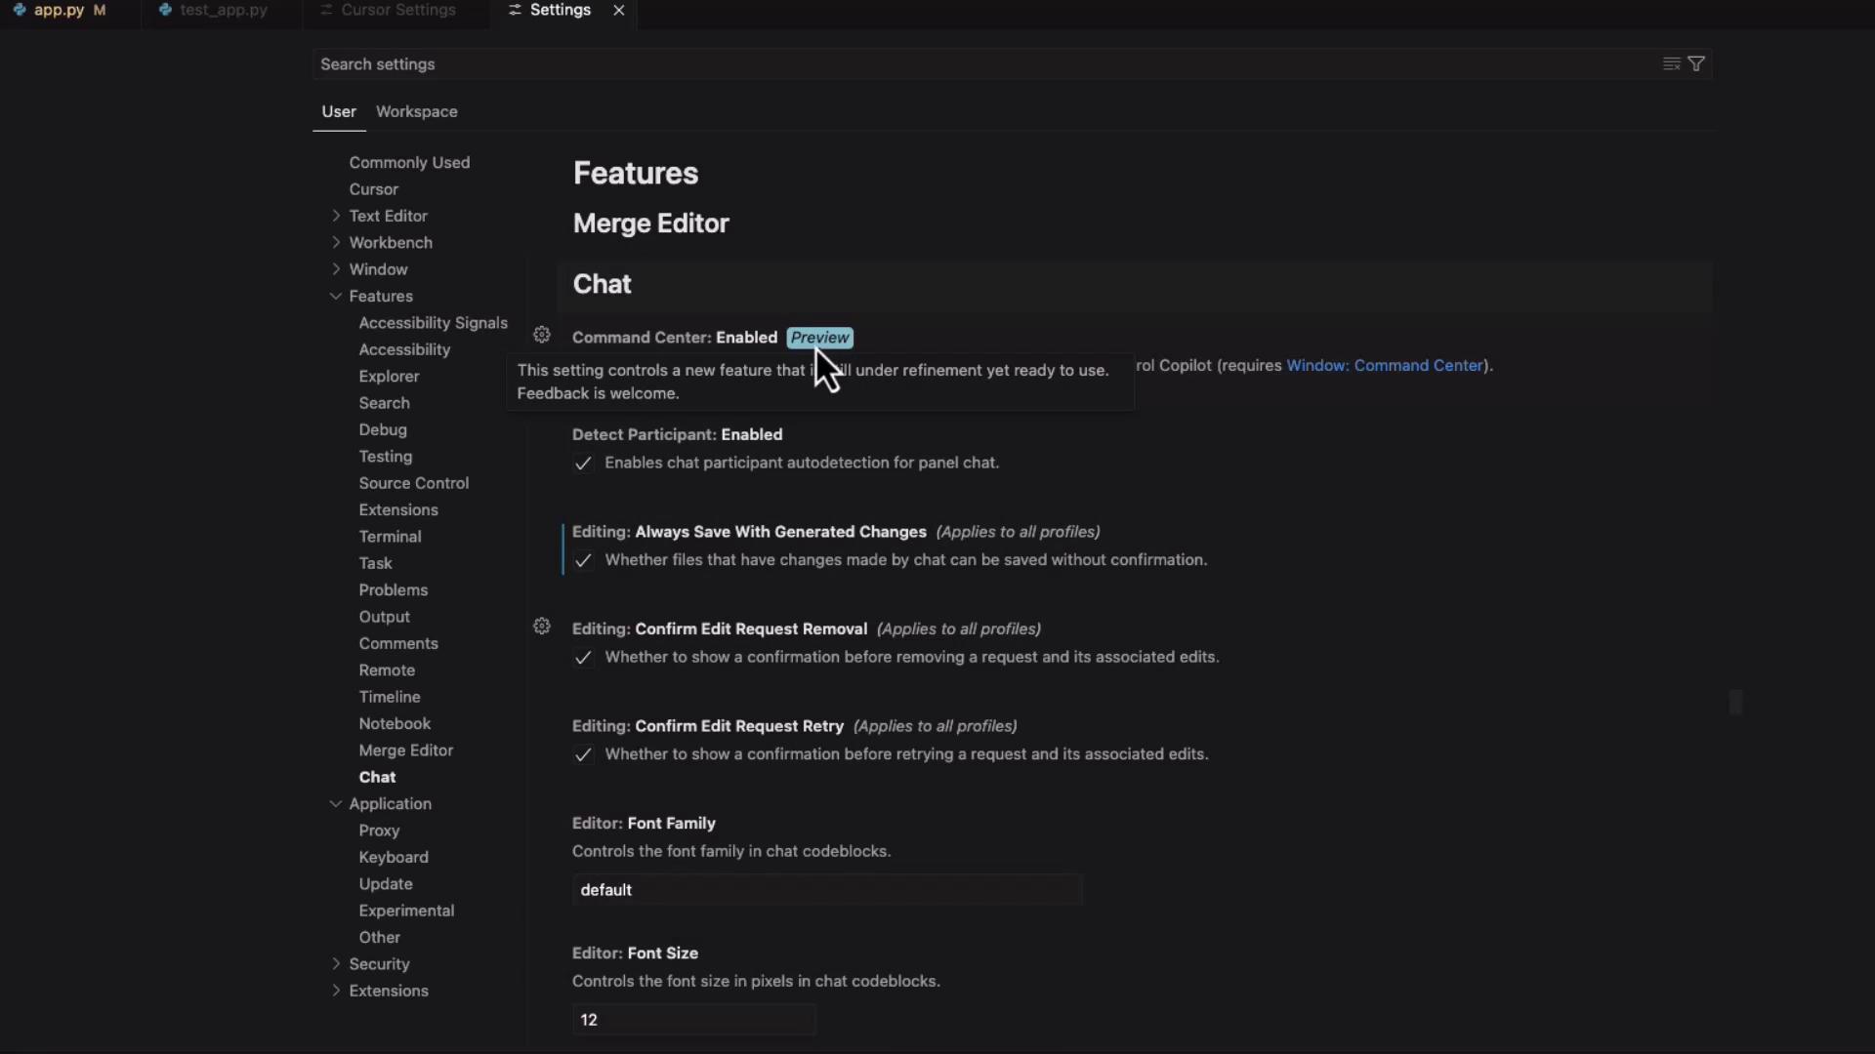Disable Confirm Edit Request Retry checkbox
Image resolution: width=1875 pixels, height=1054 pixels.
tap(583, 755)
